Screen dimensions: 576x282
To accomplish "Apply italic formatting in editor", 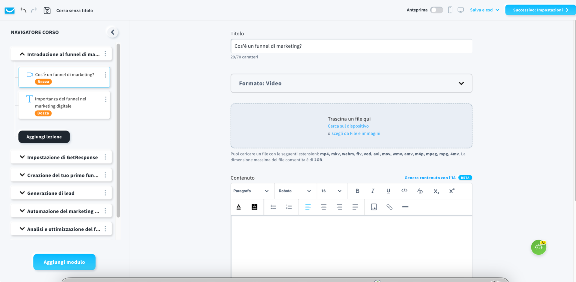I will tap(373, 191).
